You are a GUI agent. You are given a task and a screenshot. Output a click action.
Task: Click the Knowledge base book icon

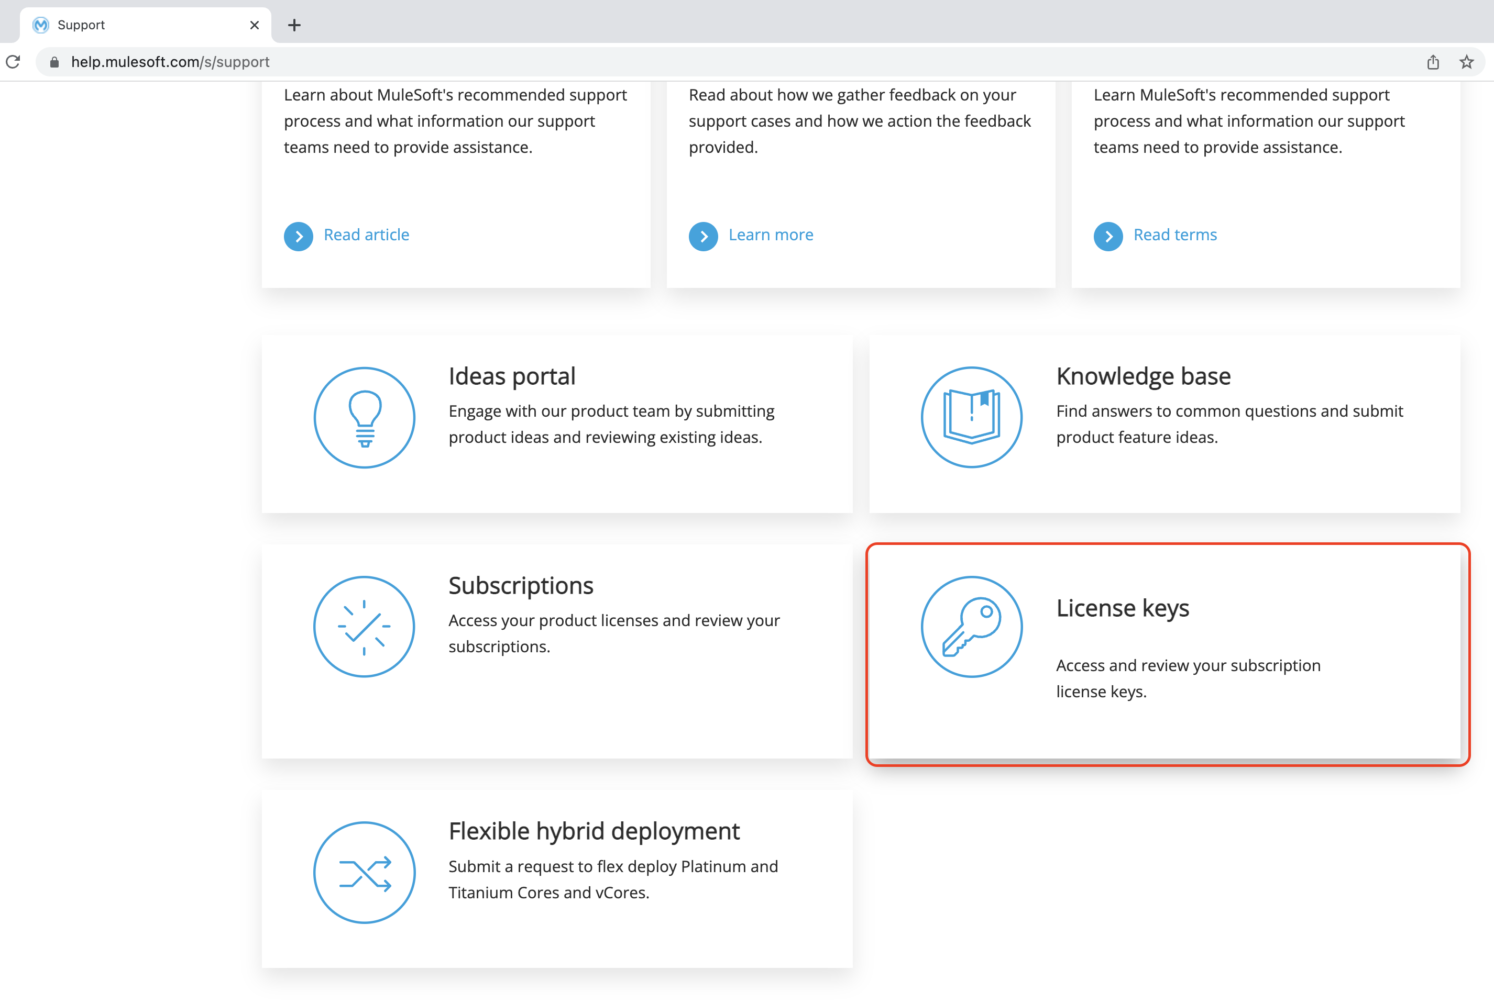coord(971,418)
